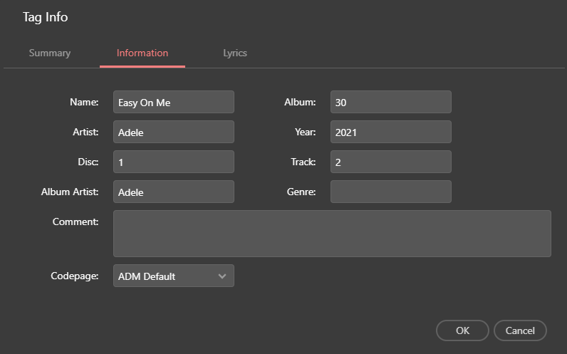
Task: Confirm changes with the OK button
Action: coord(462,330)
